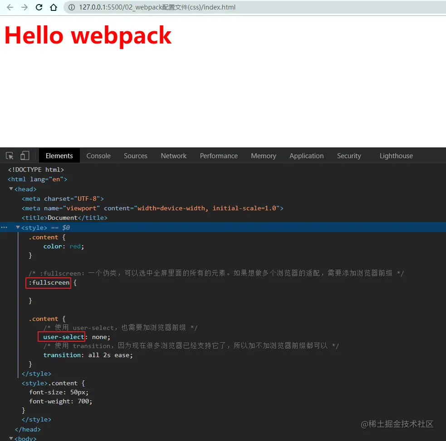The width and height of the screenshot is (446, 441).
Task: Collapse the body element triangle
Action: click(x=11, y=438)
